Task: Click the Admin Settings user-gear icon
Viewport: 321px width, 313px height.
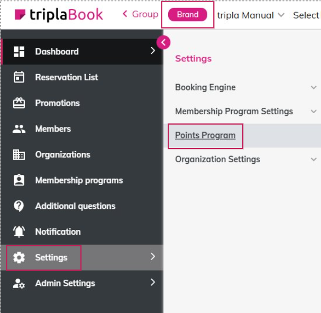Action: (x=19, y=283)
